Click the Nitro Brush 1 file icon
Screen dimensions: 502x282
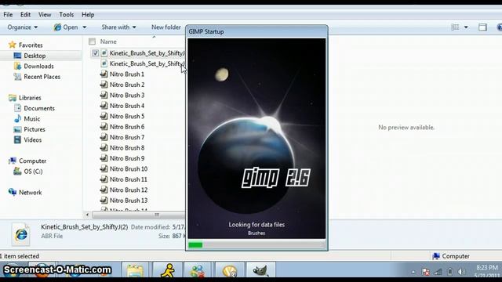click(x=104, y=74)
